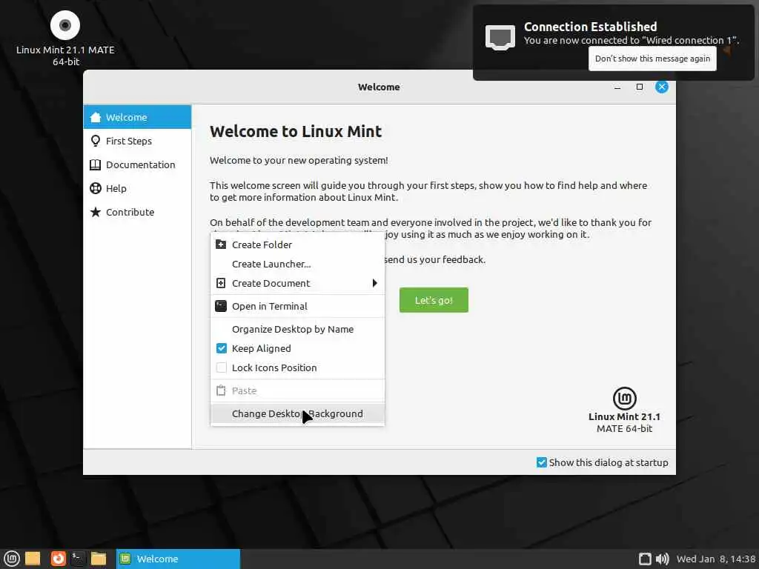Click the Linux Mint logo in the Welcome window
759x569 pixels.
[x=624, y=398]
